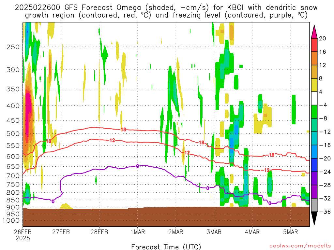334x250 pixels.
Task: Click the 700 pressure level label
Action: pyautogui.click(x=13, y=176)
